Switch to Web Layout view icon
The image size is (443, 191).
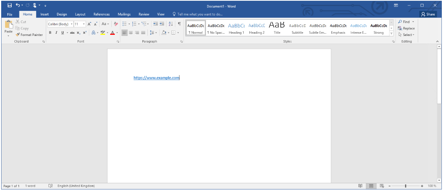point(382,186)
